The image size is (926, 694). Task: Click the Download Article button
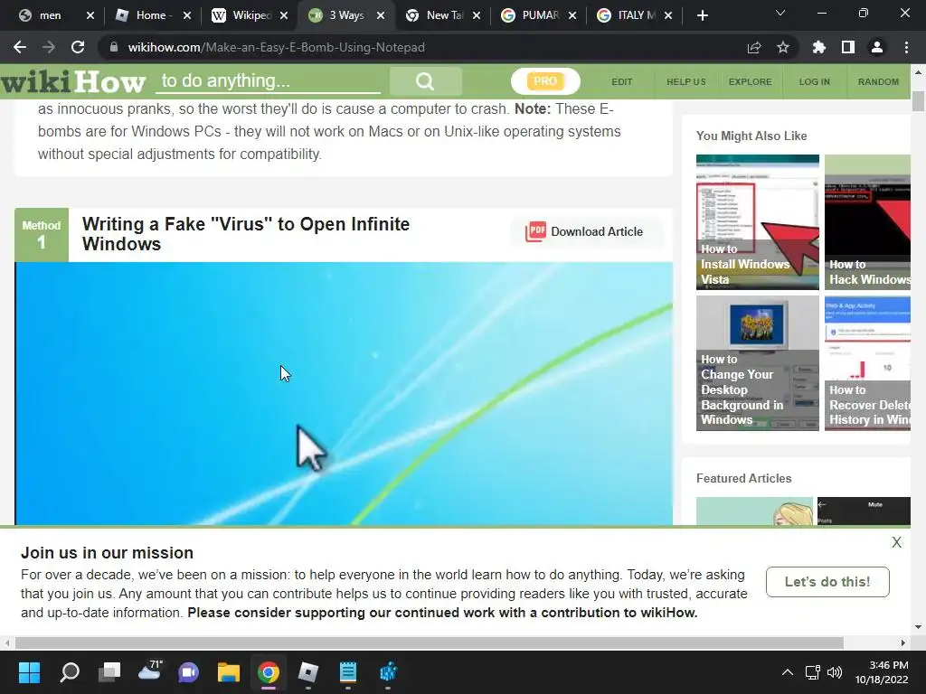588,231
